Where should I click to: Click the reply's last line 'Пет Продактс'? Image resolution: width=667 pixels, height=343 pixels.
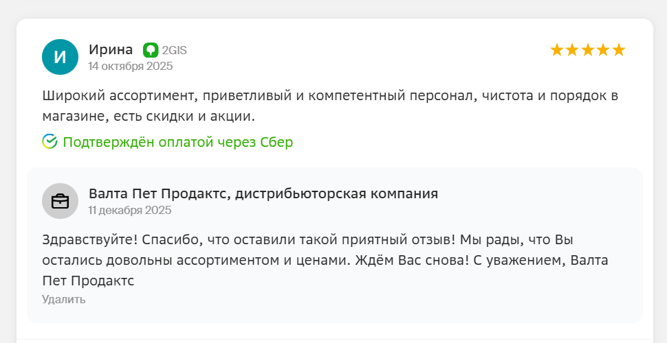tap(88, 281)
